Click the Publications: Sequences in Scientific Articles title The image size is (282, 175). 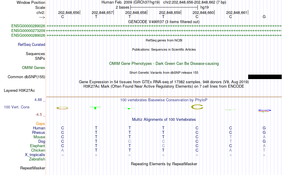click(164, 49)
